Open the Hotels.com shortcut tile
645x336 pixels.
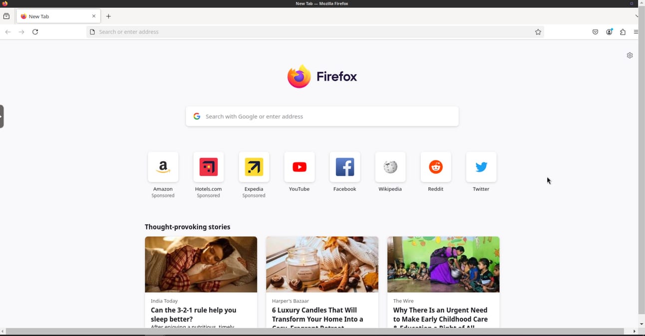click(x=208, y=167)
